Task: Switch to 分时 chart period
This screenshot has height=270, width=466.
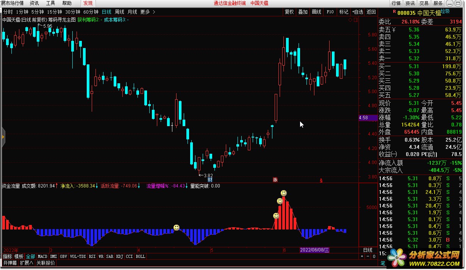Action: (x=8, y=12)
